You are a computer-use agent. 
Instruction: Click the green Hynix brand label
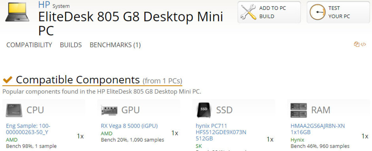pos(297,140)
